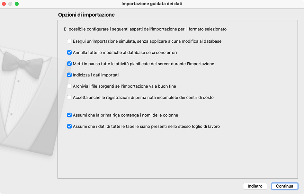Viewport: 304px width, 194px height.
Task: Disable 'Indicizza i dati importati' checkbox
Action: click(x=69, y=75)
